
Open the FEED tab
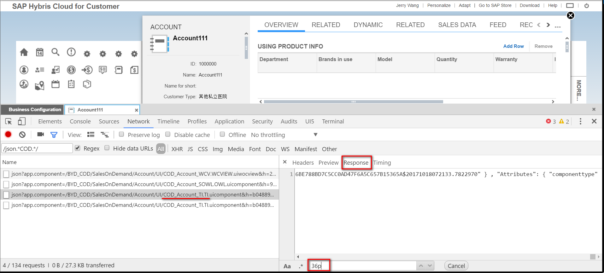(x=498, y=25)
